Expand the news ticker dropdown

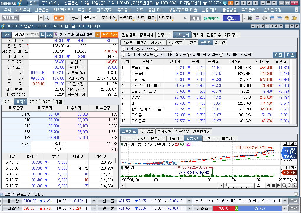pos(285,201)
